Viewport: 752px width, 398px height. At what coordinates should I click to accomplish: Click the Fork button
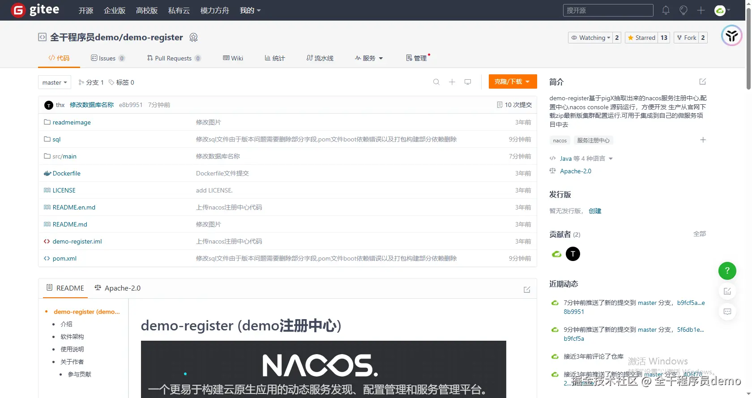(x=686, y=38)
